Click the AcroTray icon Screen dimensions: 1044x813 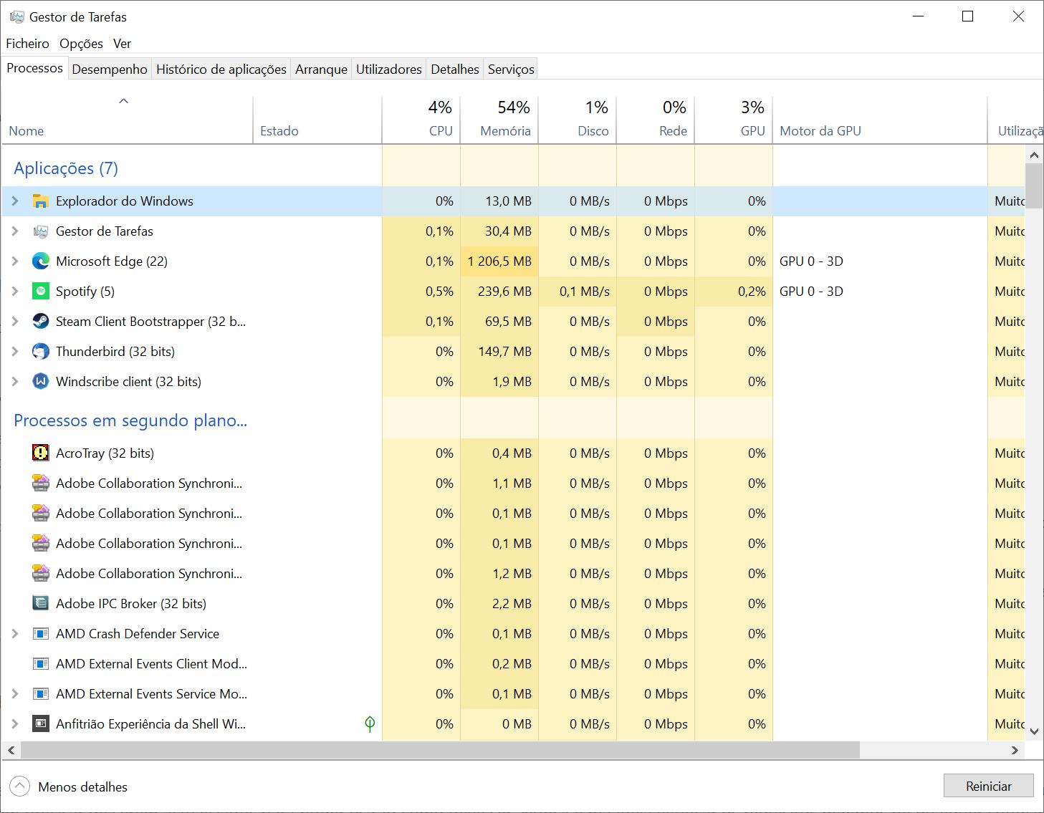pos(41,453)
